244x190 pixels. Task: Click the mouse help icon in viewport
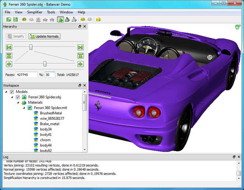click(238, 27)
